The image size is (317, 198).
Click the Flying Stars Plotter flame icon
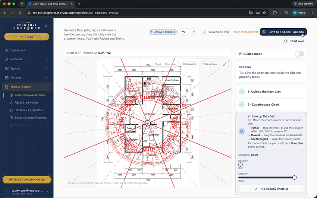click(11, 102)
